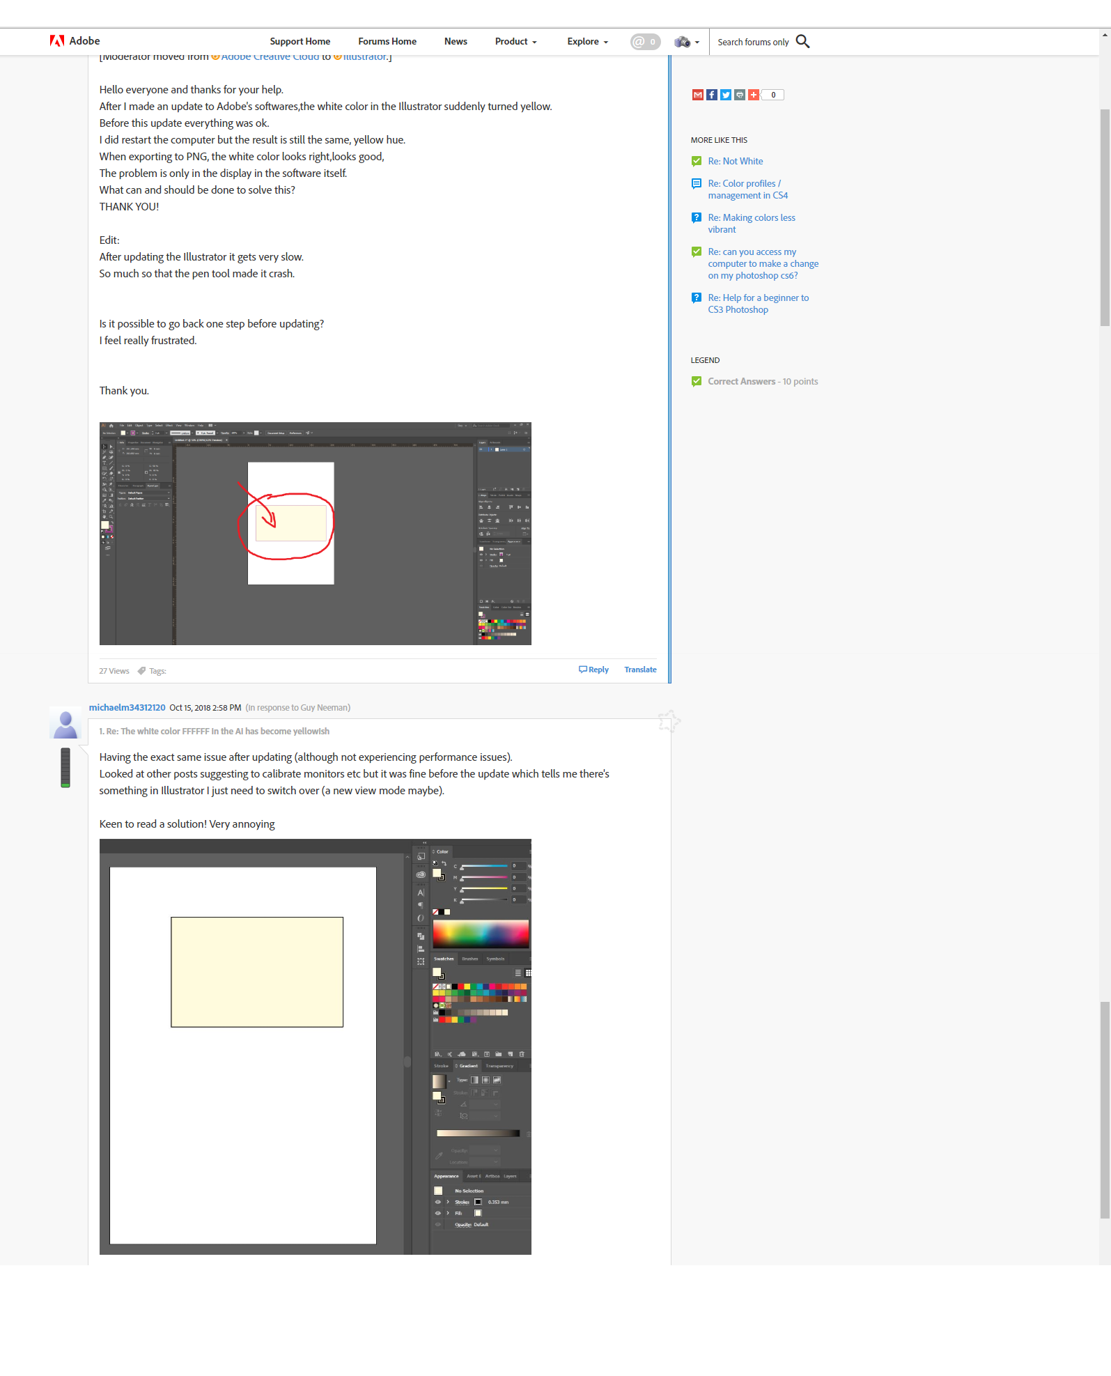Expand the Product dropdown menu
Screen dimensions: 1111x1376
pyautogui.click(x=515, y=42)
